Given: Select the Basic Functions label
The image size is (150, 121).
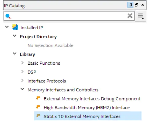Looking at the screenshot, I should 44,63.
